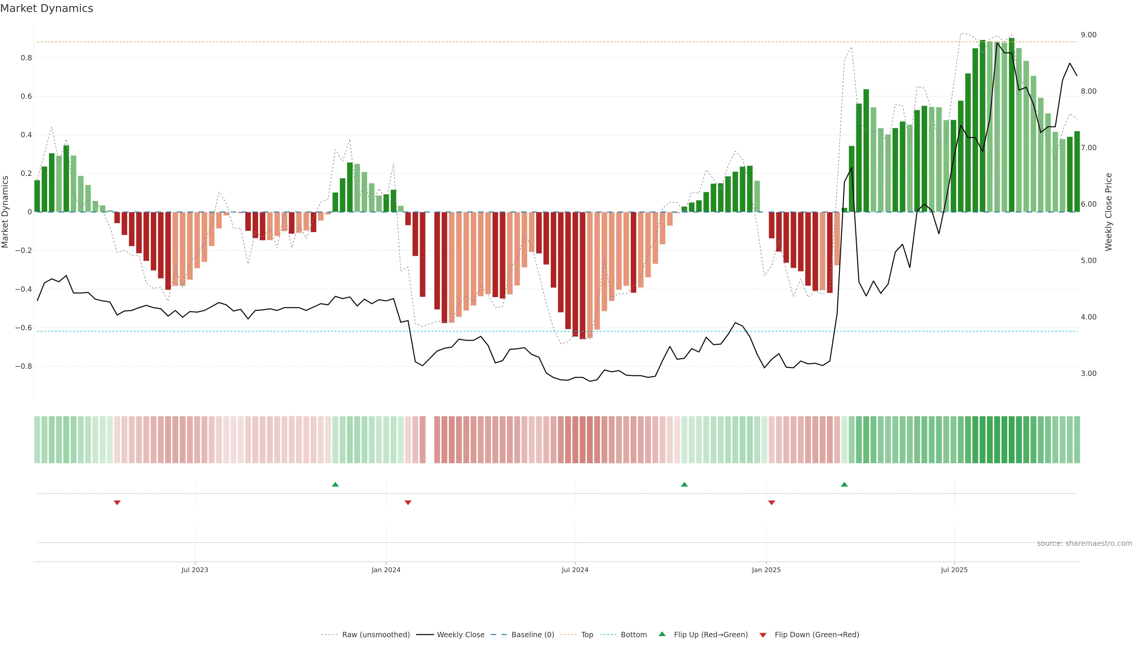Click the darkest green heat-strip cell in 2025
The image size is (1147, 645).
tap(1011, 440)
